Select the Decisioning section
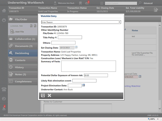 point(23,53)
